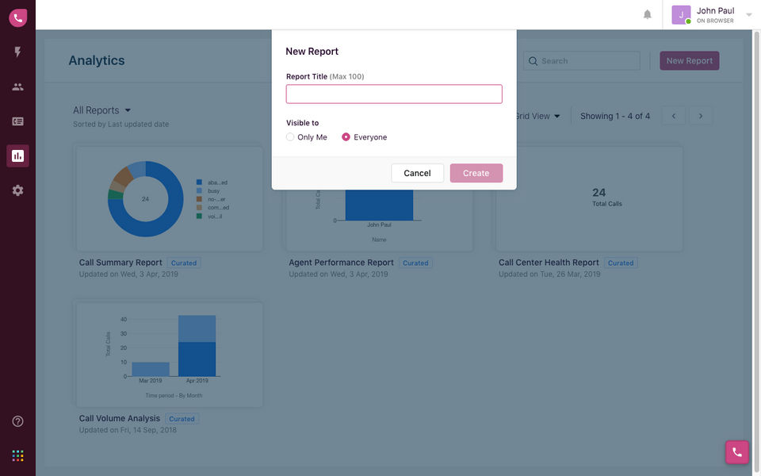Open the contacts people icon
The image size is (761, 476).
(17, 87)
